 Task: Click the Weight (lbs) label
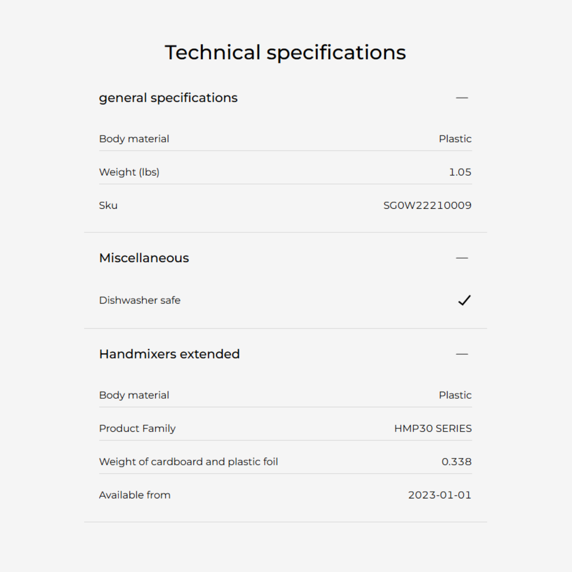coord(129,172)
